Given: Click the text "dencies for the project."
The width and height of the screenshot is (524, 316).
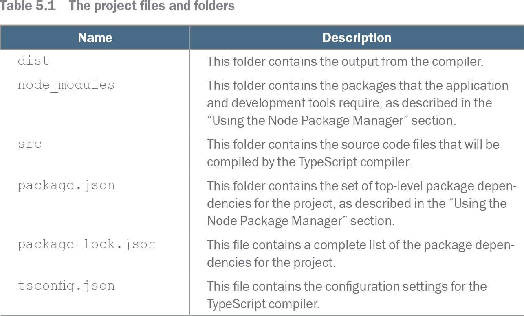Looking at the screenshot, I should [x=271, y=263].
